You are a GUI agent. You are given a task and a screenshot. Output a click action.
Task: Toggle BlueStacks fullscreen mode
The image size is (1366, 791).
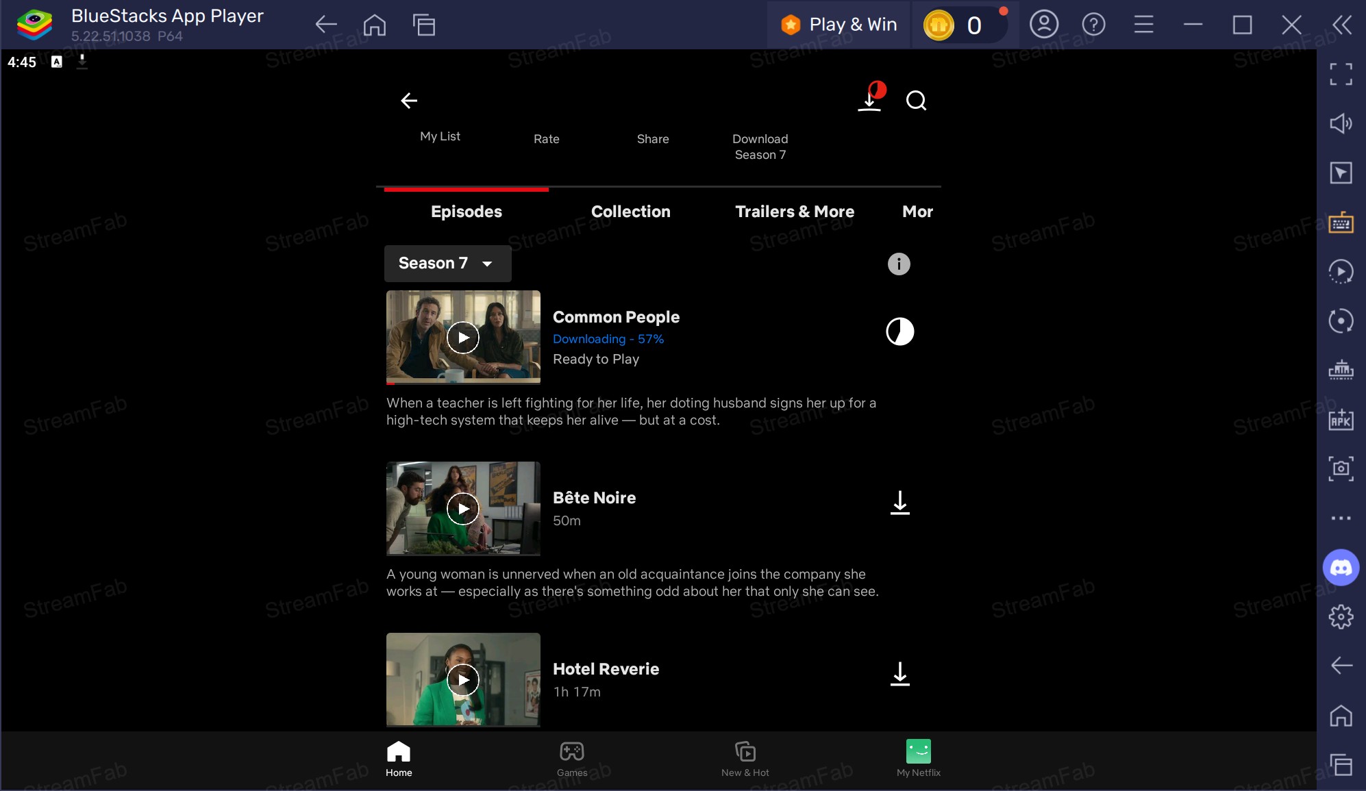pos(1341,74)
